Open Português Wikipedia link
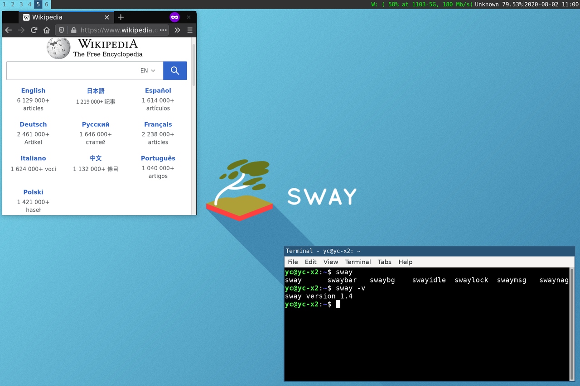 [x=158, y=158]
